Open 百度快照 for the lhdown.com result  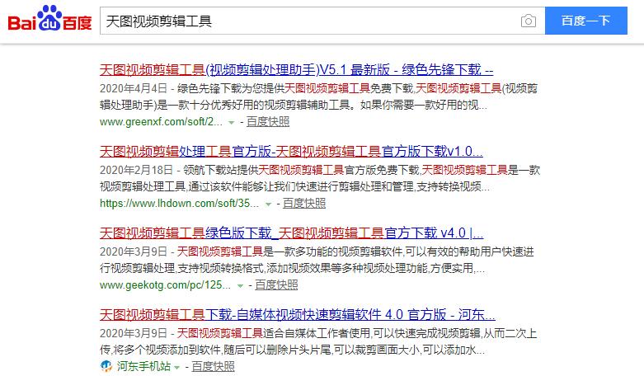[304, 203]
